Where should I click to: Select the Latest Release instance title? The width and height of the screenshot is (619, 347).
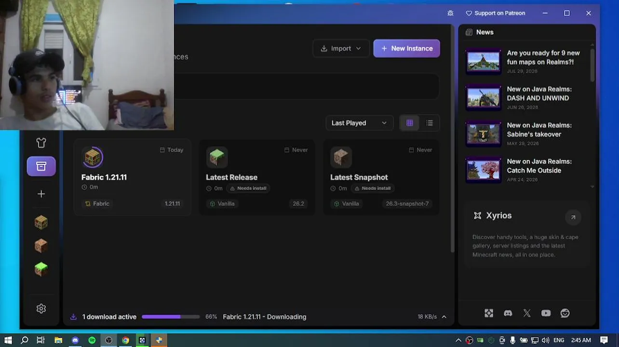click(231, 177)
